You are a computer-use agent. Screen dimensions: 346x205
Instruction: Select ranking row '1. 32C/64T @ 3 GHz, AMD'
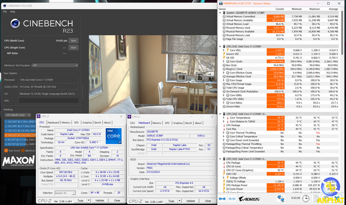[x=20, y=121]
